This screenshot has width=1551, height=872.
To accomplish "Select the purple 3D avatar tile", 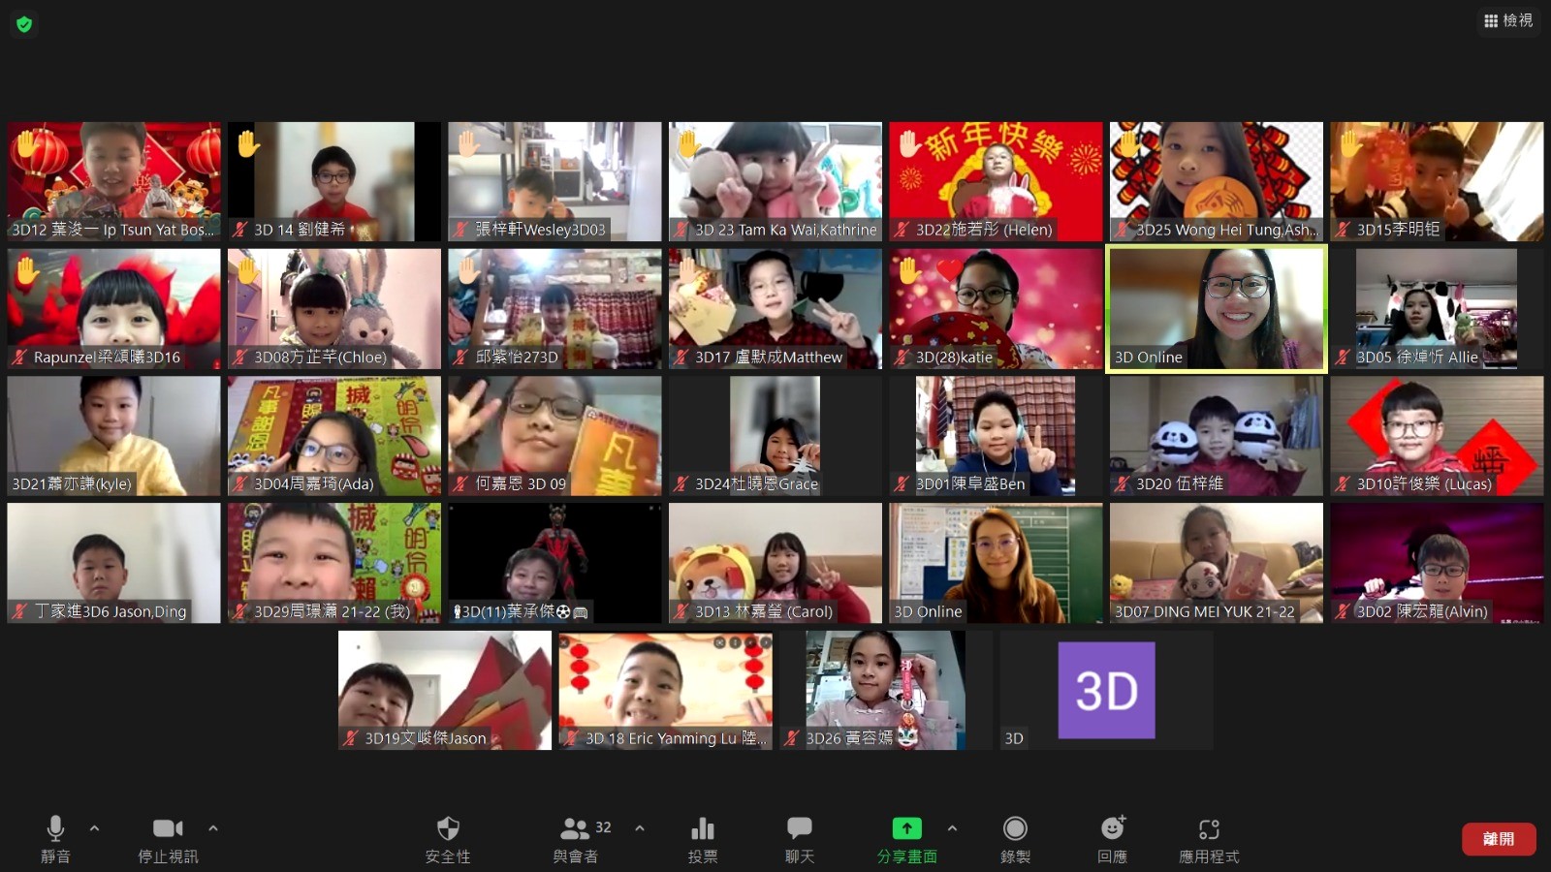I will (x=1106, y=690).
